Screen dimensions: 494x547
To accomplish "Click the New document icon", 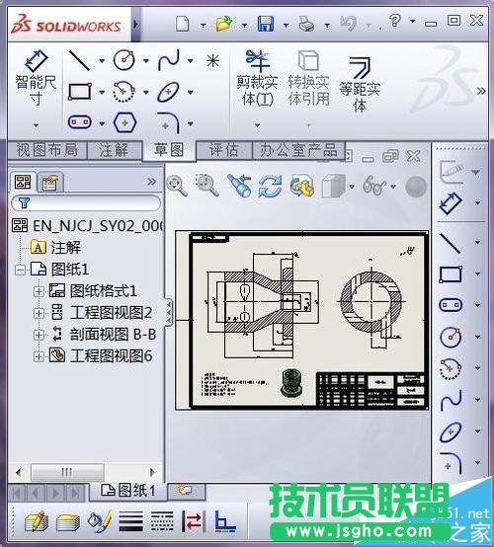I will 183,24.
